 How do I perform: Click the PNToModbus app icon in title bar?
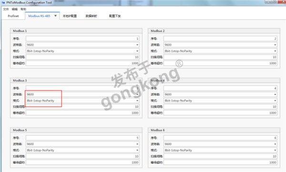3,2
